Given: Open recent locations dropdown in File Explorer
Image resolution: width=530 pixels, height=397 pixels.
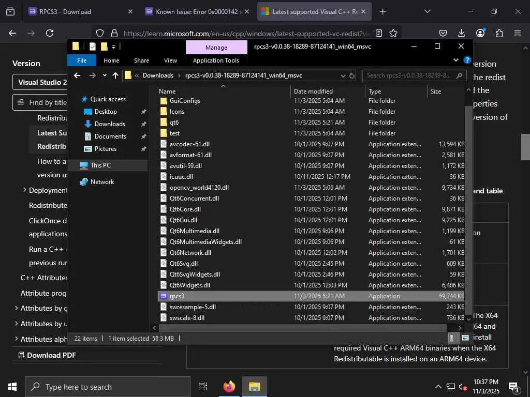Looking at the screenshot, I should point(105,75).
